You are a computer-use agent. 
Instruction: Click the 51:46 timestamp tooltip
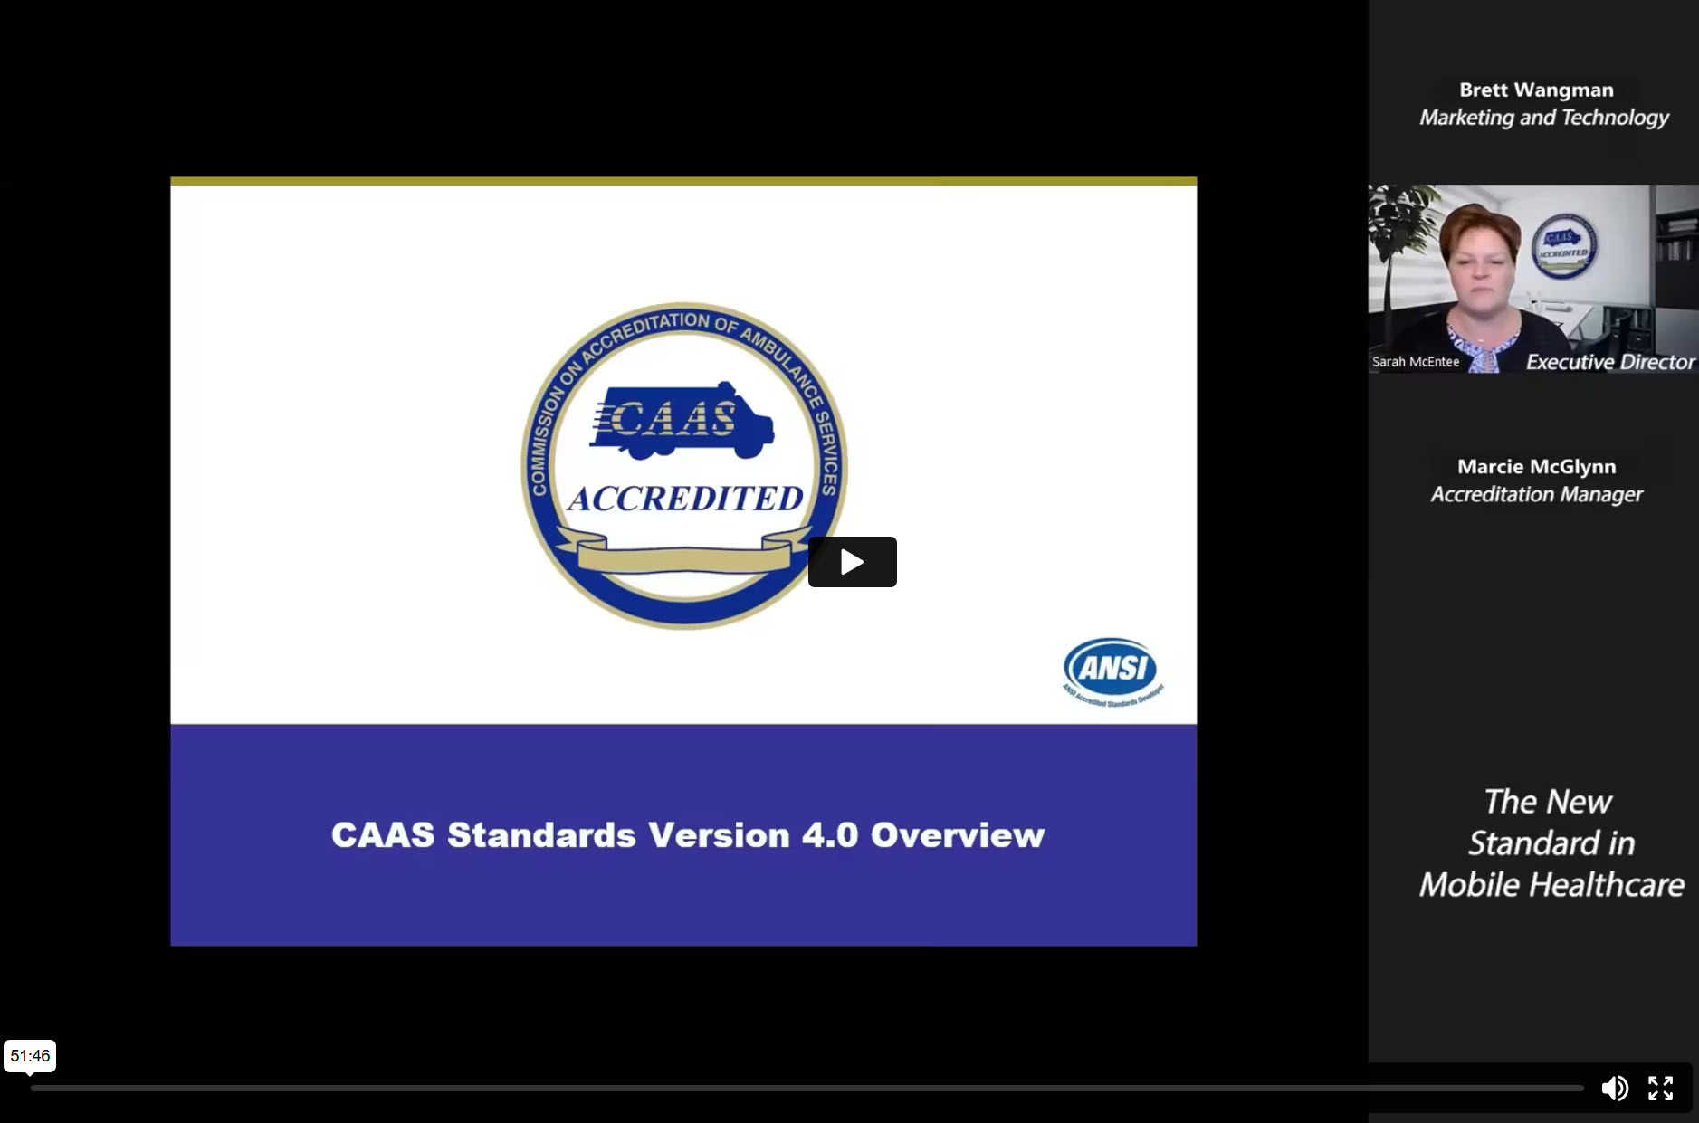click(32, 1055)
